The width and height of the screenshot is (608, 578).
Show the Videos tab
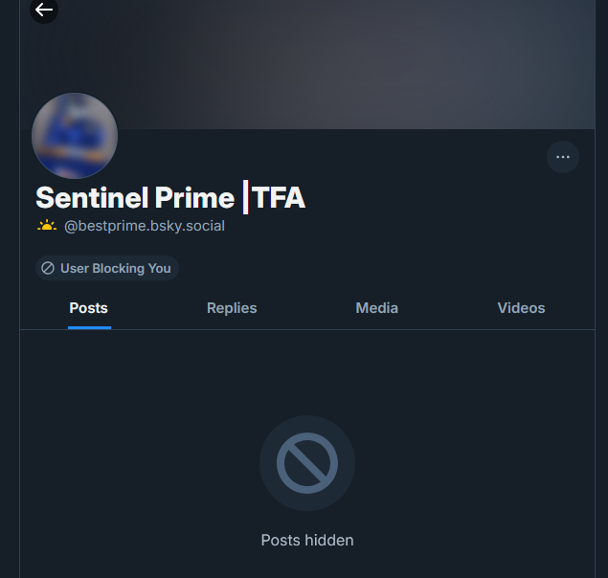coord(521,308)
